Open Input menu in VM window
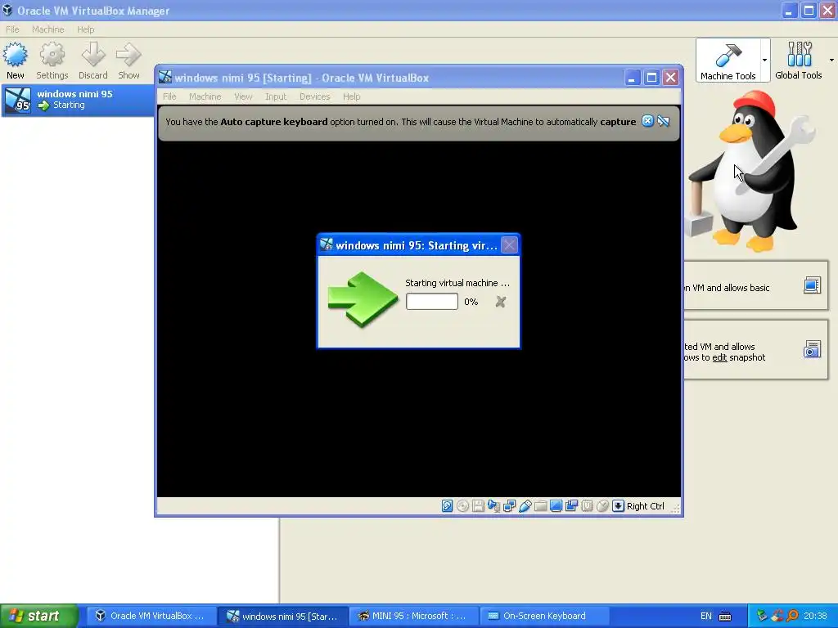 point(276,96)
